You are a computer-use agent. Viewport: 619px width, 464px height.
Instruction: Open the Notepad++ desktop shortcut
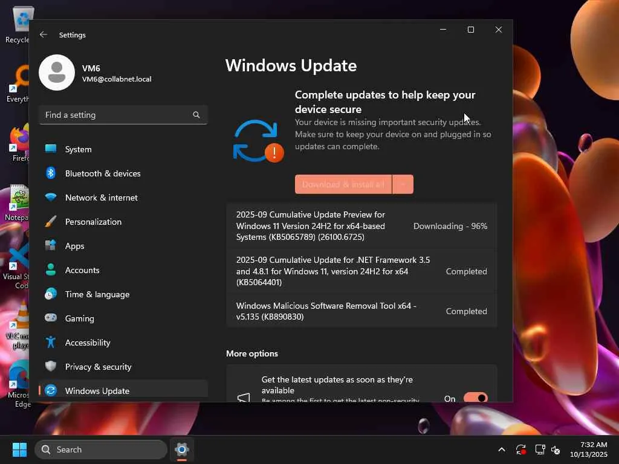click(x=18, y=203)
